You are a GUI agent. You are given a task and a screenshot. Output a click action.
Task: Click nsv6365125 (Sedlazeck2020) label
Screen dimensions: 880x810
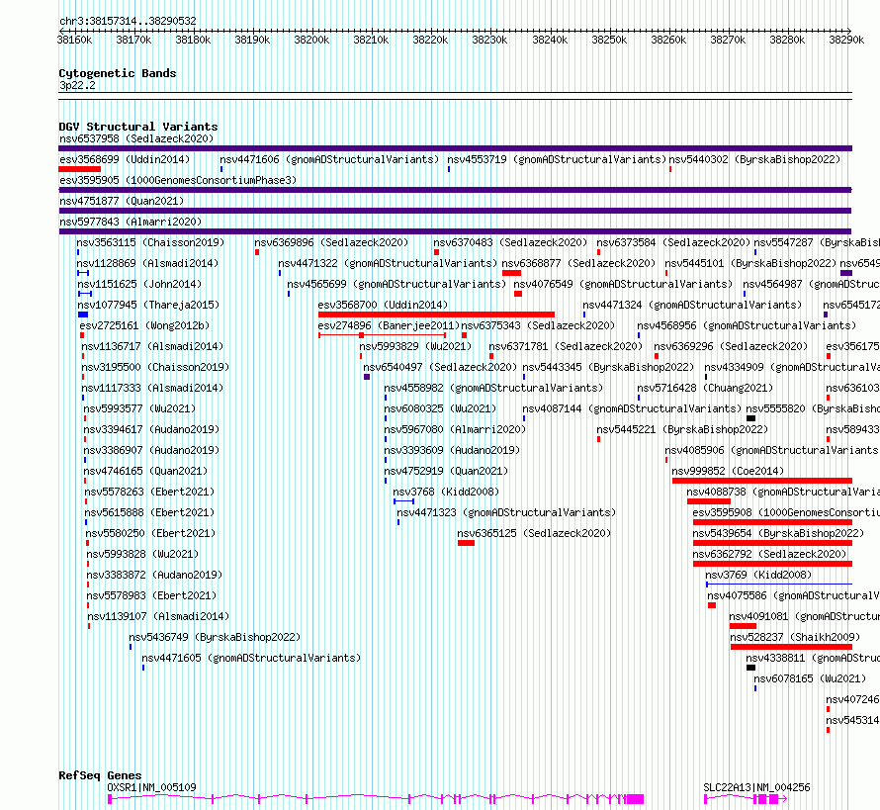tap(534, 533)
